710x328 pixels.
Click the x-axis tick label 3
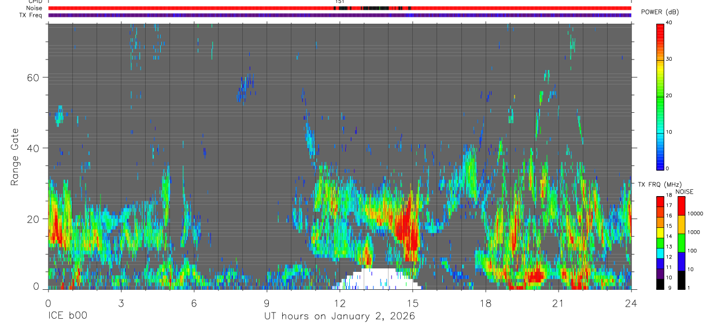pos(121,303)
